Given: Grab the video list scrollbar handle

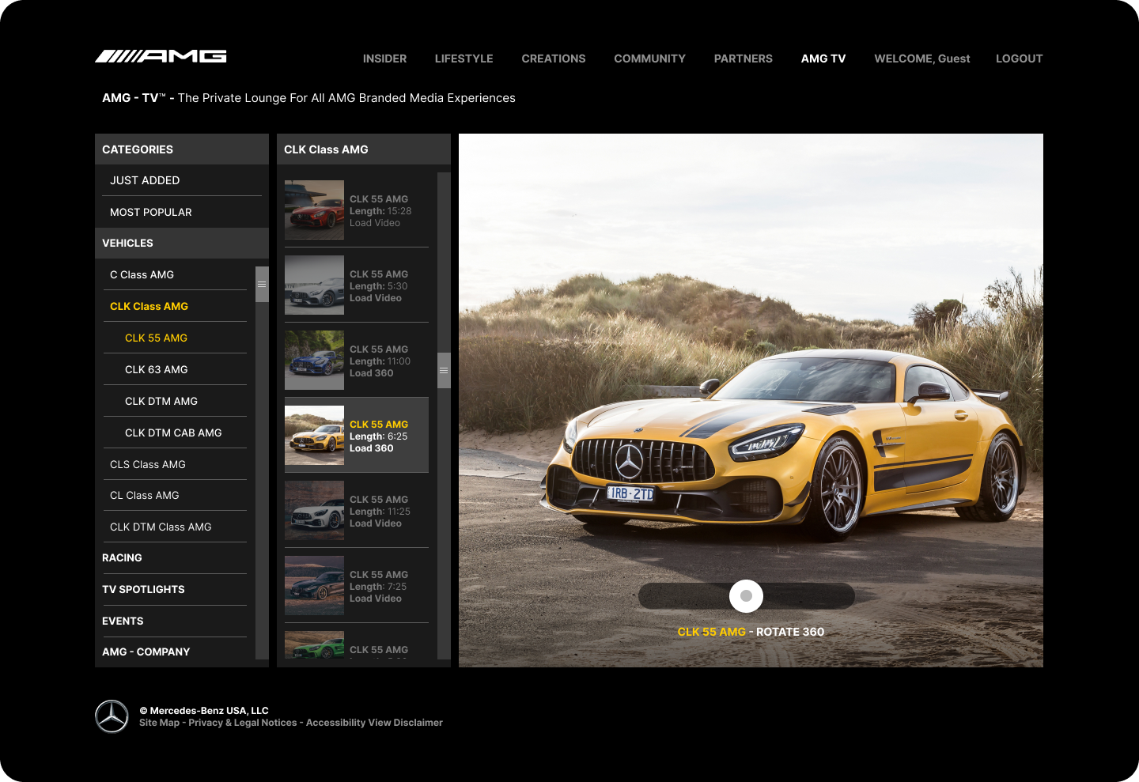Looking at the screenshot, I should [444, 370].
